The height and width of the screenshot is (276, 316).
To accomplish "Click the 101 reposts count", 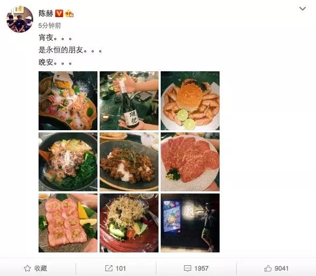I will pos(121,268).
